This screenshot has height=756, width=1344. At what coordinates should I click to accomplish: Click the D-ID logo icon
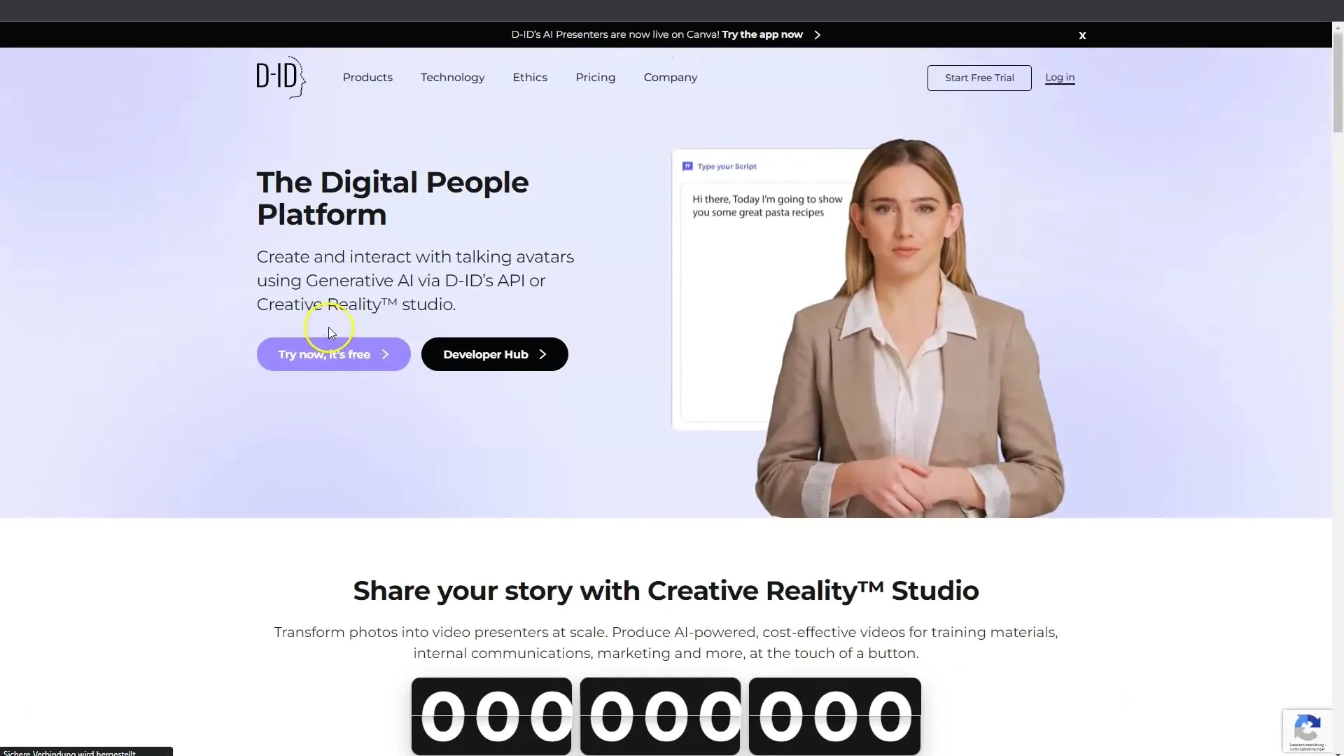pos(281,76)
